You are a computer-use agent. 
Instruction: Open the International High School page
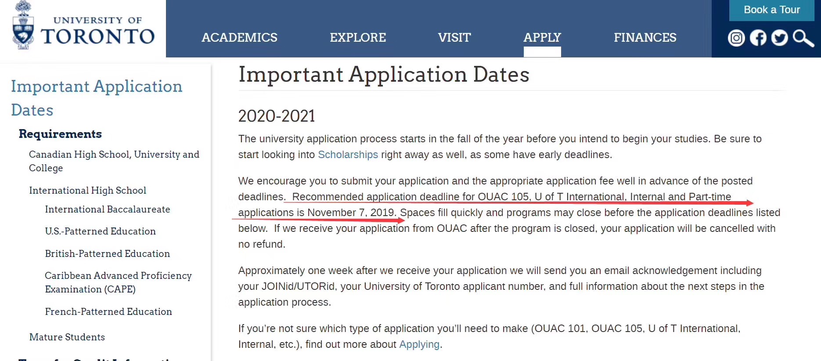pos(87,190)
